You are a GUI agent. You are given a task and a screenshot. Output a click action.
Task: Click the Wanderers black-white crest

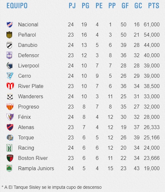click(x=10, y=97)
